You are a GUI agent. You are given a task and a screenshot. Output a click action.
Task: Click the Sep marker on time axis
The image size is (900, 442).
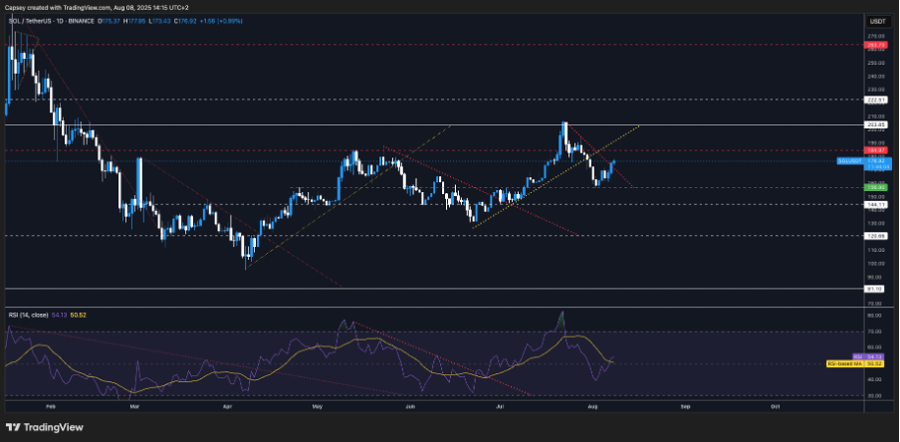685,406
